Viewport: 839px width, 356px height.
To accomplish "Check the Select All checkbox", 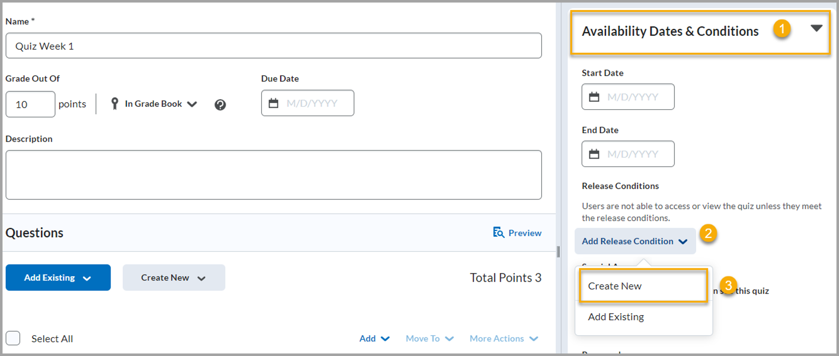I will (x=13, y=338).
